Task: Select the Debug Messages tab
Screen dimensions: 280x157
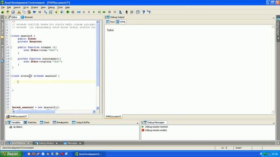Action: pyautogui.click(x=154, y=123)
